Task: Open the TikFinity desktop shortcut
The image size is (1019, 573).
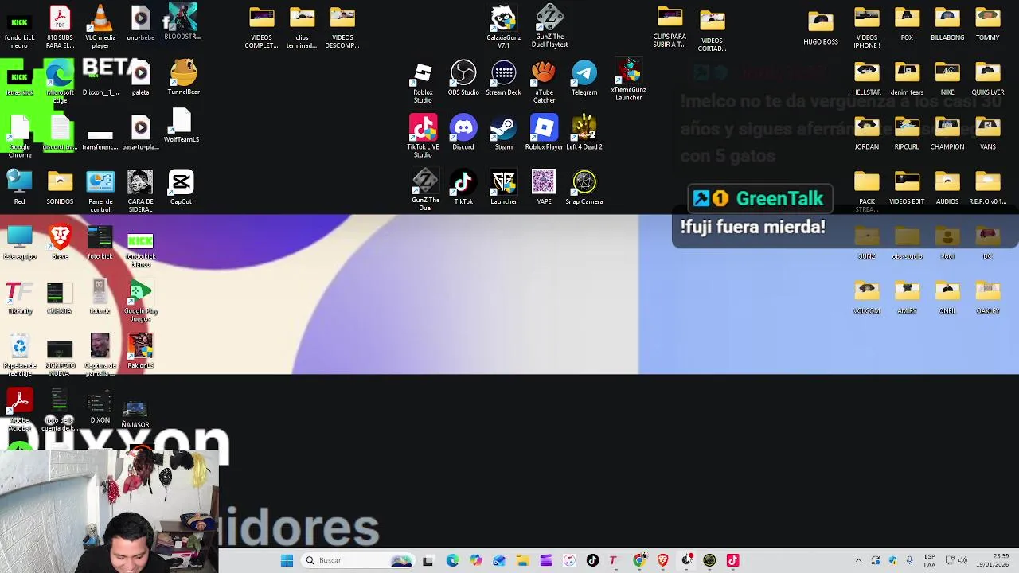Action: [19, 298]
